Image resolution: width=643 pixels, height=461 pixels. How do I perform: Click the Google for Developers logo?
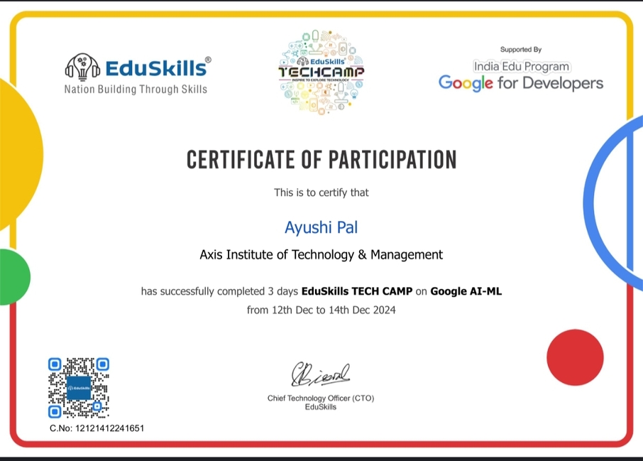(521, 83)
